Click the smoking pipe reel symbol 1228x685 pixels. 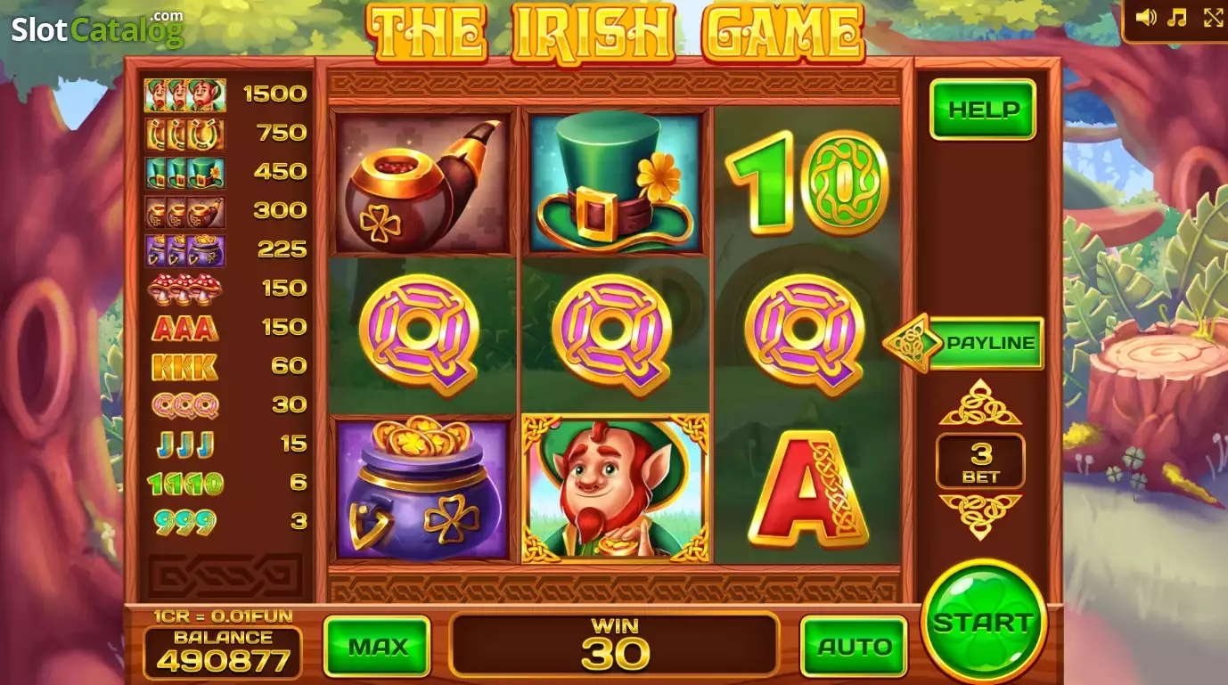[422, 183]
